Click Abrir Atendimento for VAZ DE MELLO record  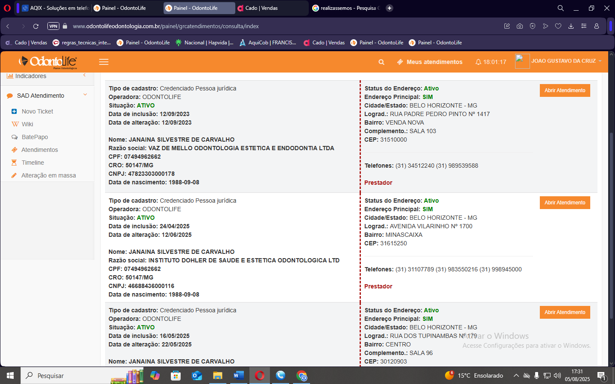pos(565,90)
